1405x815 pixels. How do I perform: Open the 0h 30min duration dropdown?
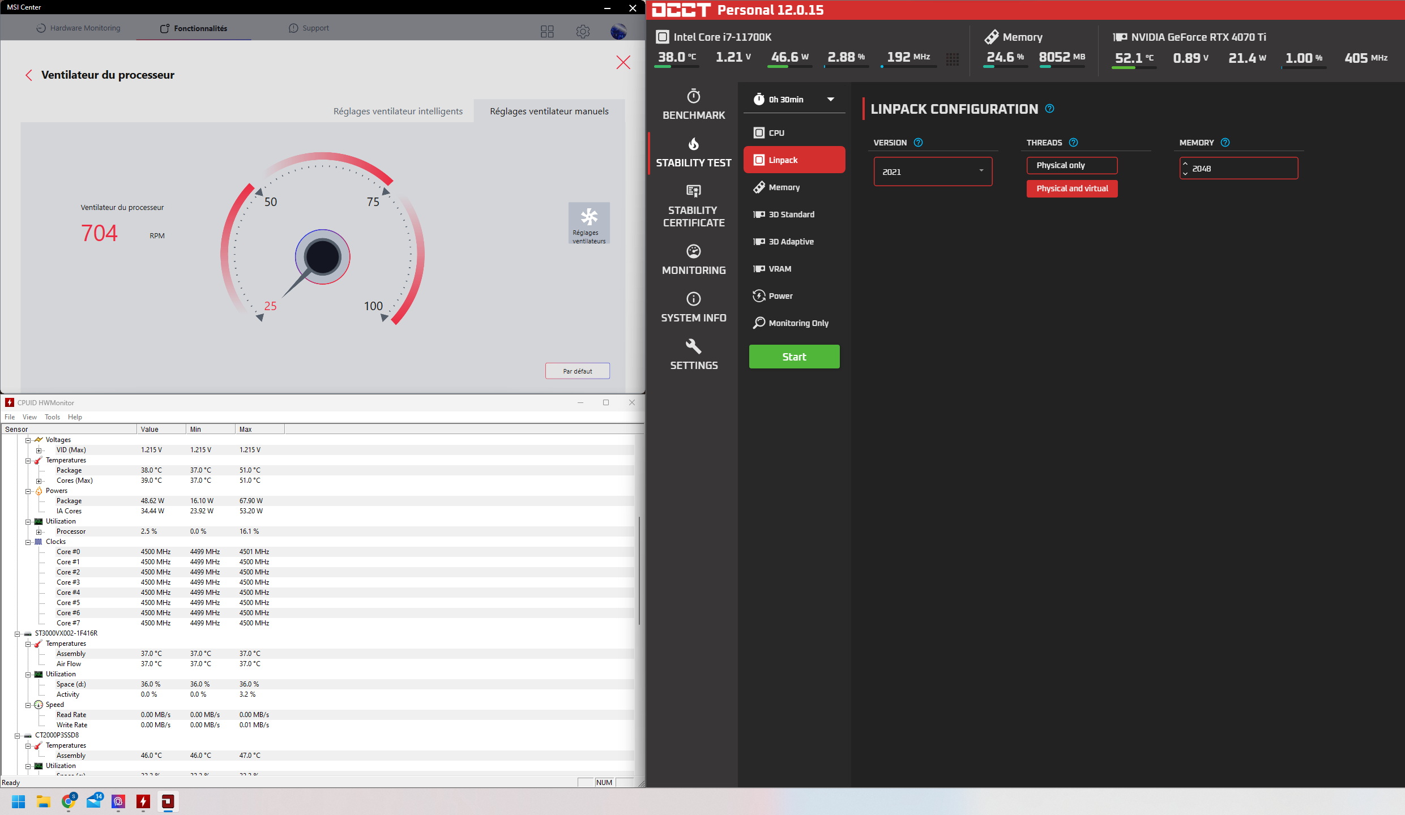(x=794, y=100)
